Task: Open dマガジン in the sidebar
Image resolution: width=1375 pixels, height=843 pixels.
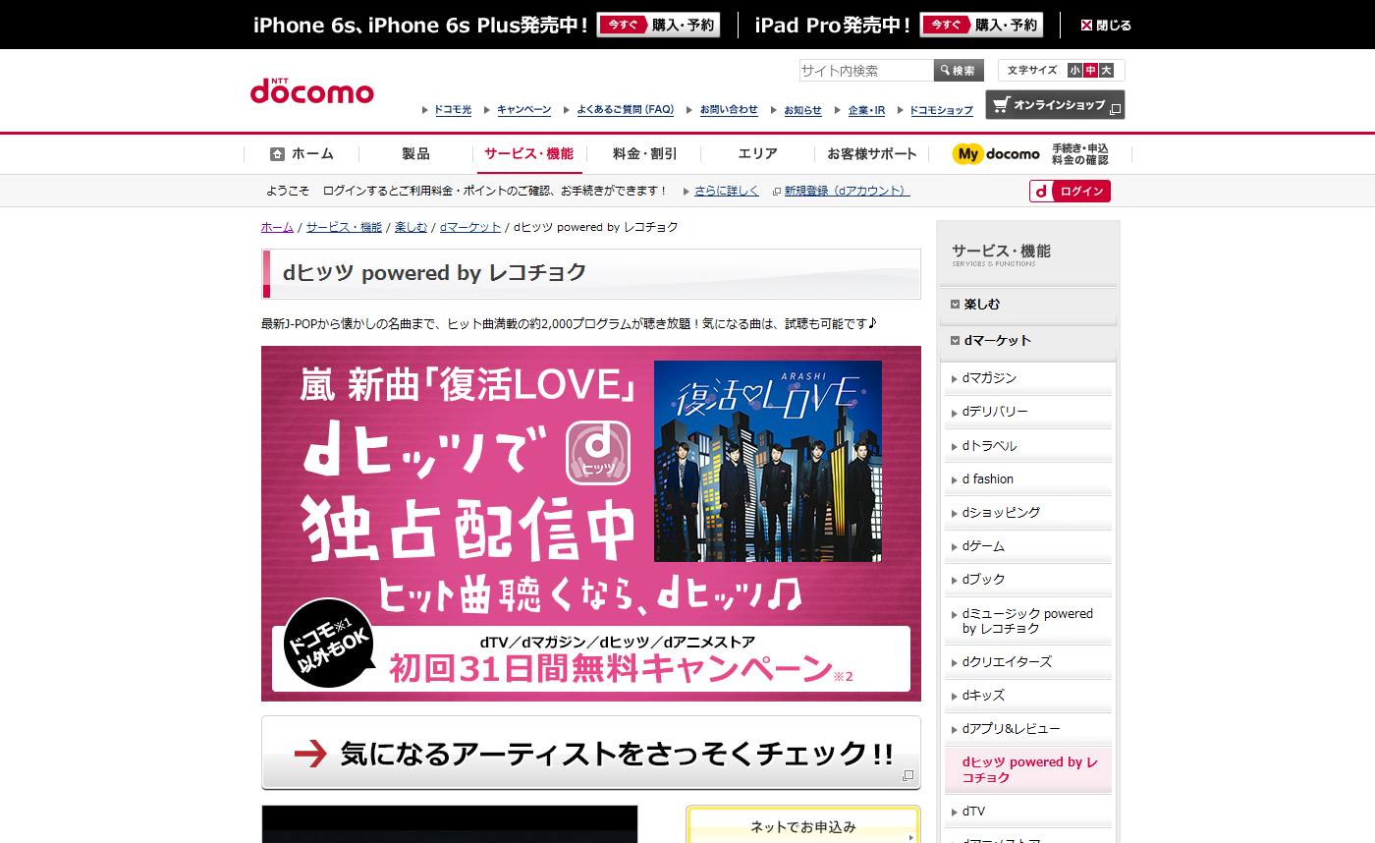Action: click(1028, 378)
